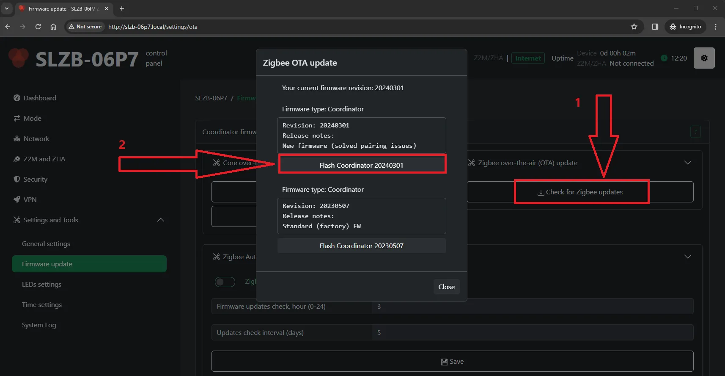Open a new browser tab
This screenshot has width=725, height=376.
[x=122, y=8]
